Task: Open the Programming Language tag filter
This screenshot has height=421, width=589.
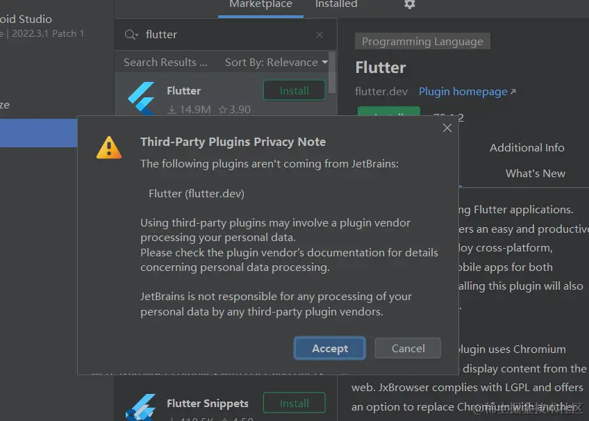Action: pyautogui.click(x=422, y=41)
